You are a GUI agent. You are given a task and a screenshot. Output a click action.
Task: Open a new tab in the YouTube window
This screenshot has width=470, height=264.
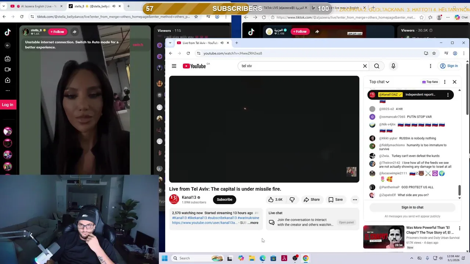(236, 43)
